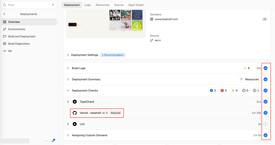Click the deployment preview thumbnail
The image size is (275, 145).
(106, 23)
